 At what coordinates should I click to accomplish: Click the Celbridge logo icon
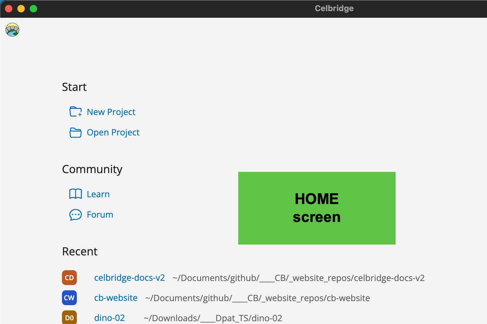12,30
